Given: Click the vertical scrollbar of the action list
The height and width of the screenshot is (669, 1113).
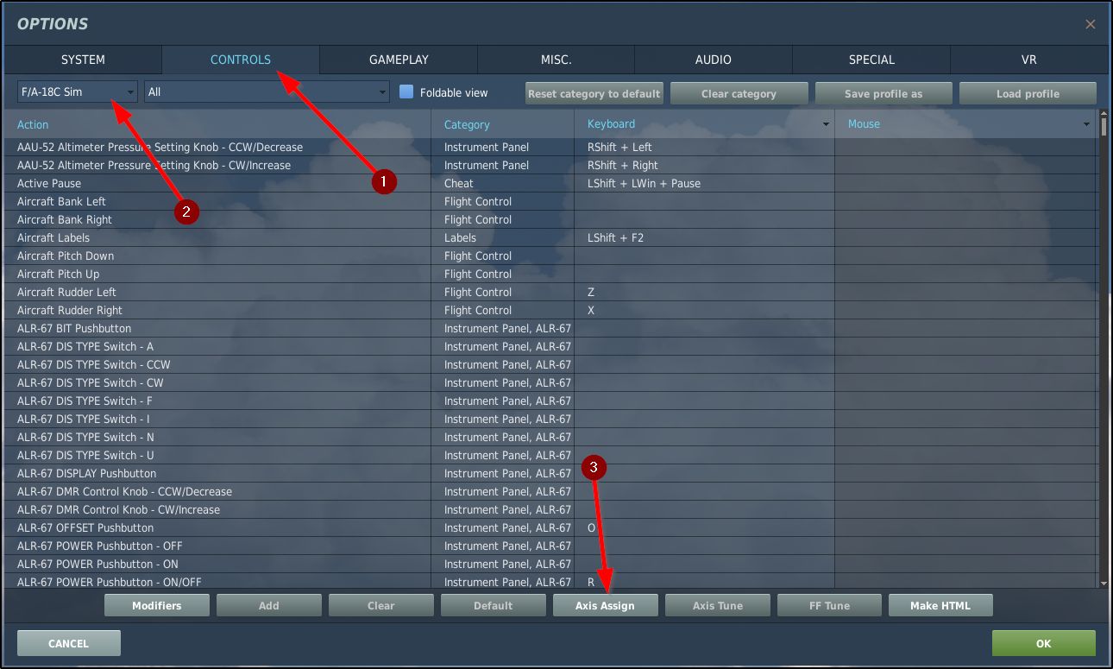Looking at the screenshot, I should pos(1104,345).
